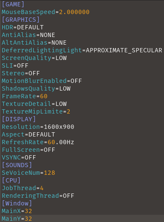
Task: Click the FullScreen=OFF line
Action: click(x=28, y=150)
